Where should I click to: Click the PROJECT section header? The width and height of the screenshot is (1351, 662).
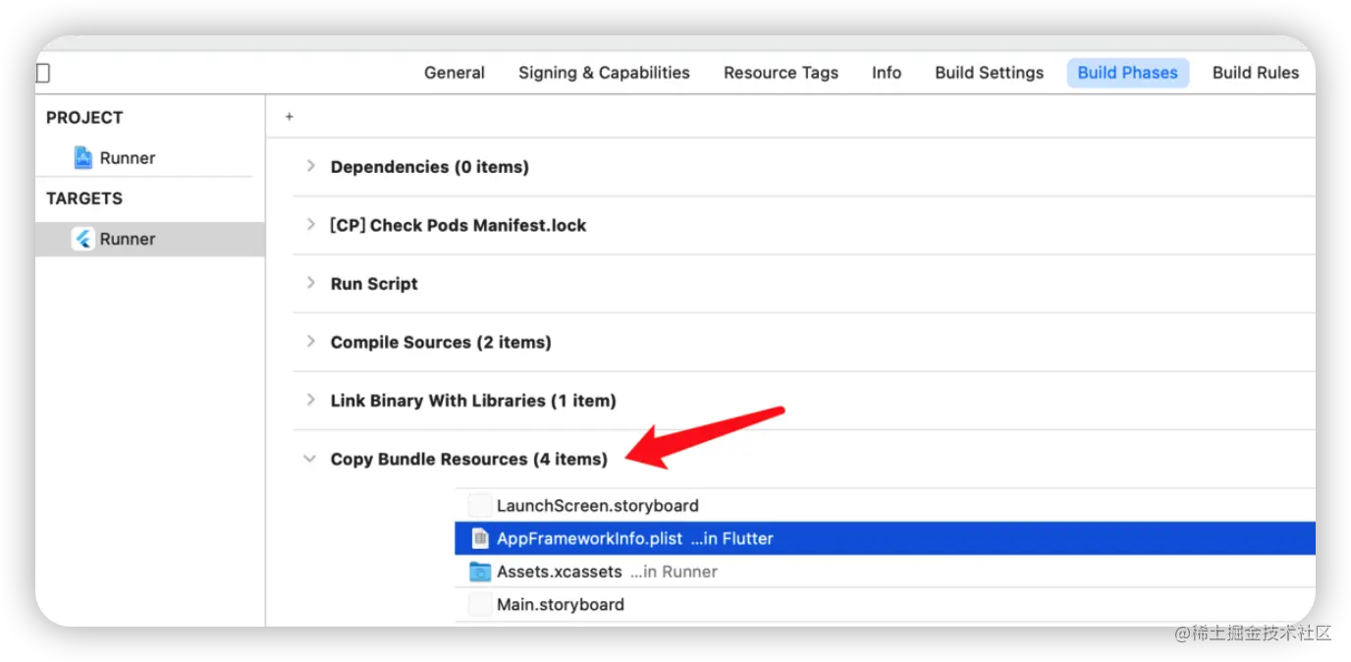[x=84, y=118]
